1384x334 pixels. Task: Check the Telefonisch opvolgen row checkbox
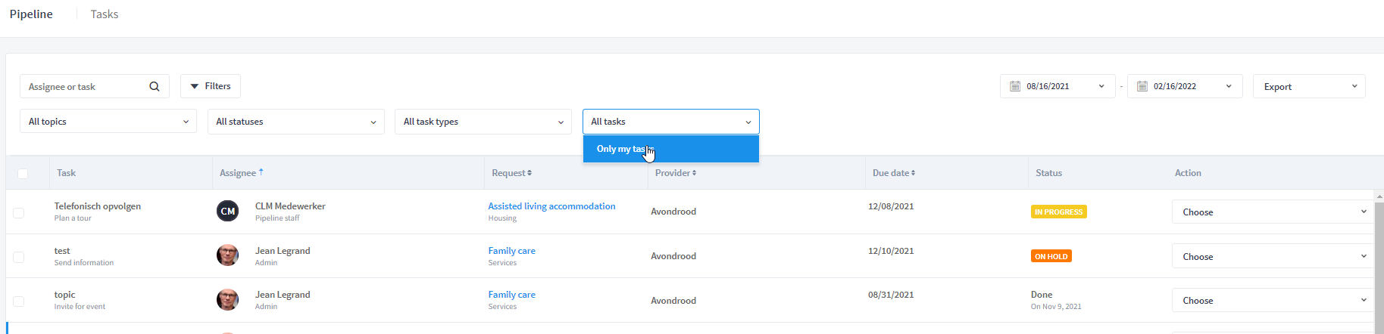[19, 213]
